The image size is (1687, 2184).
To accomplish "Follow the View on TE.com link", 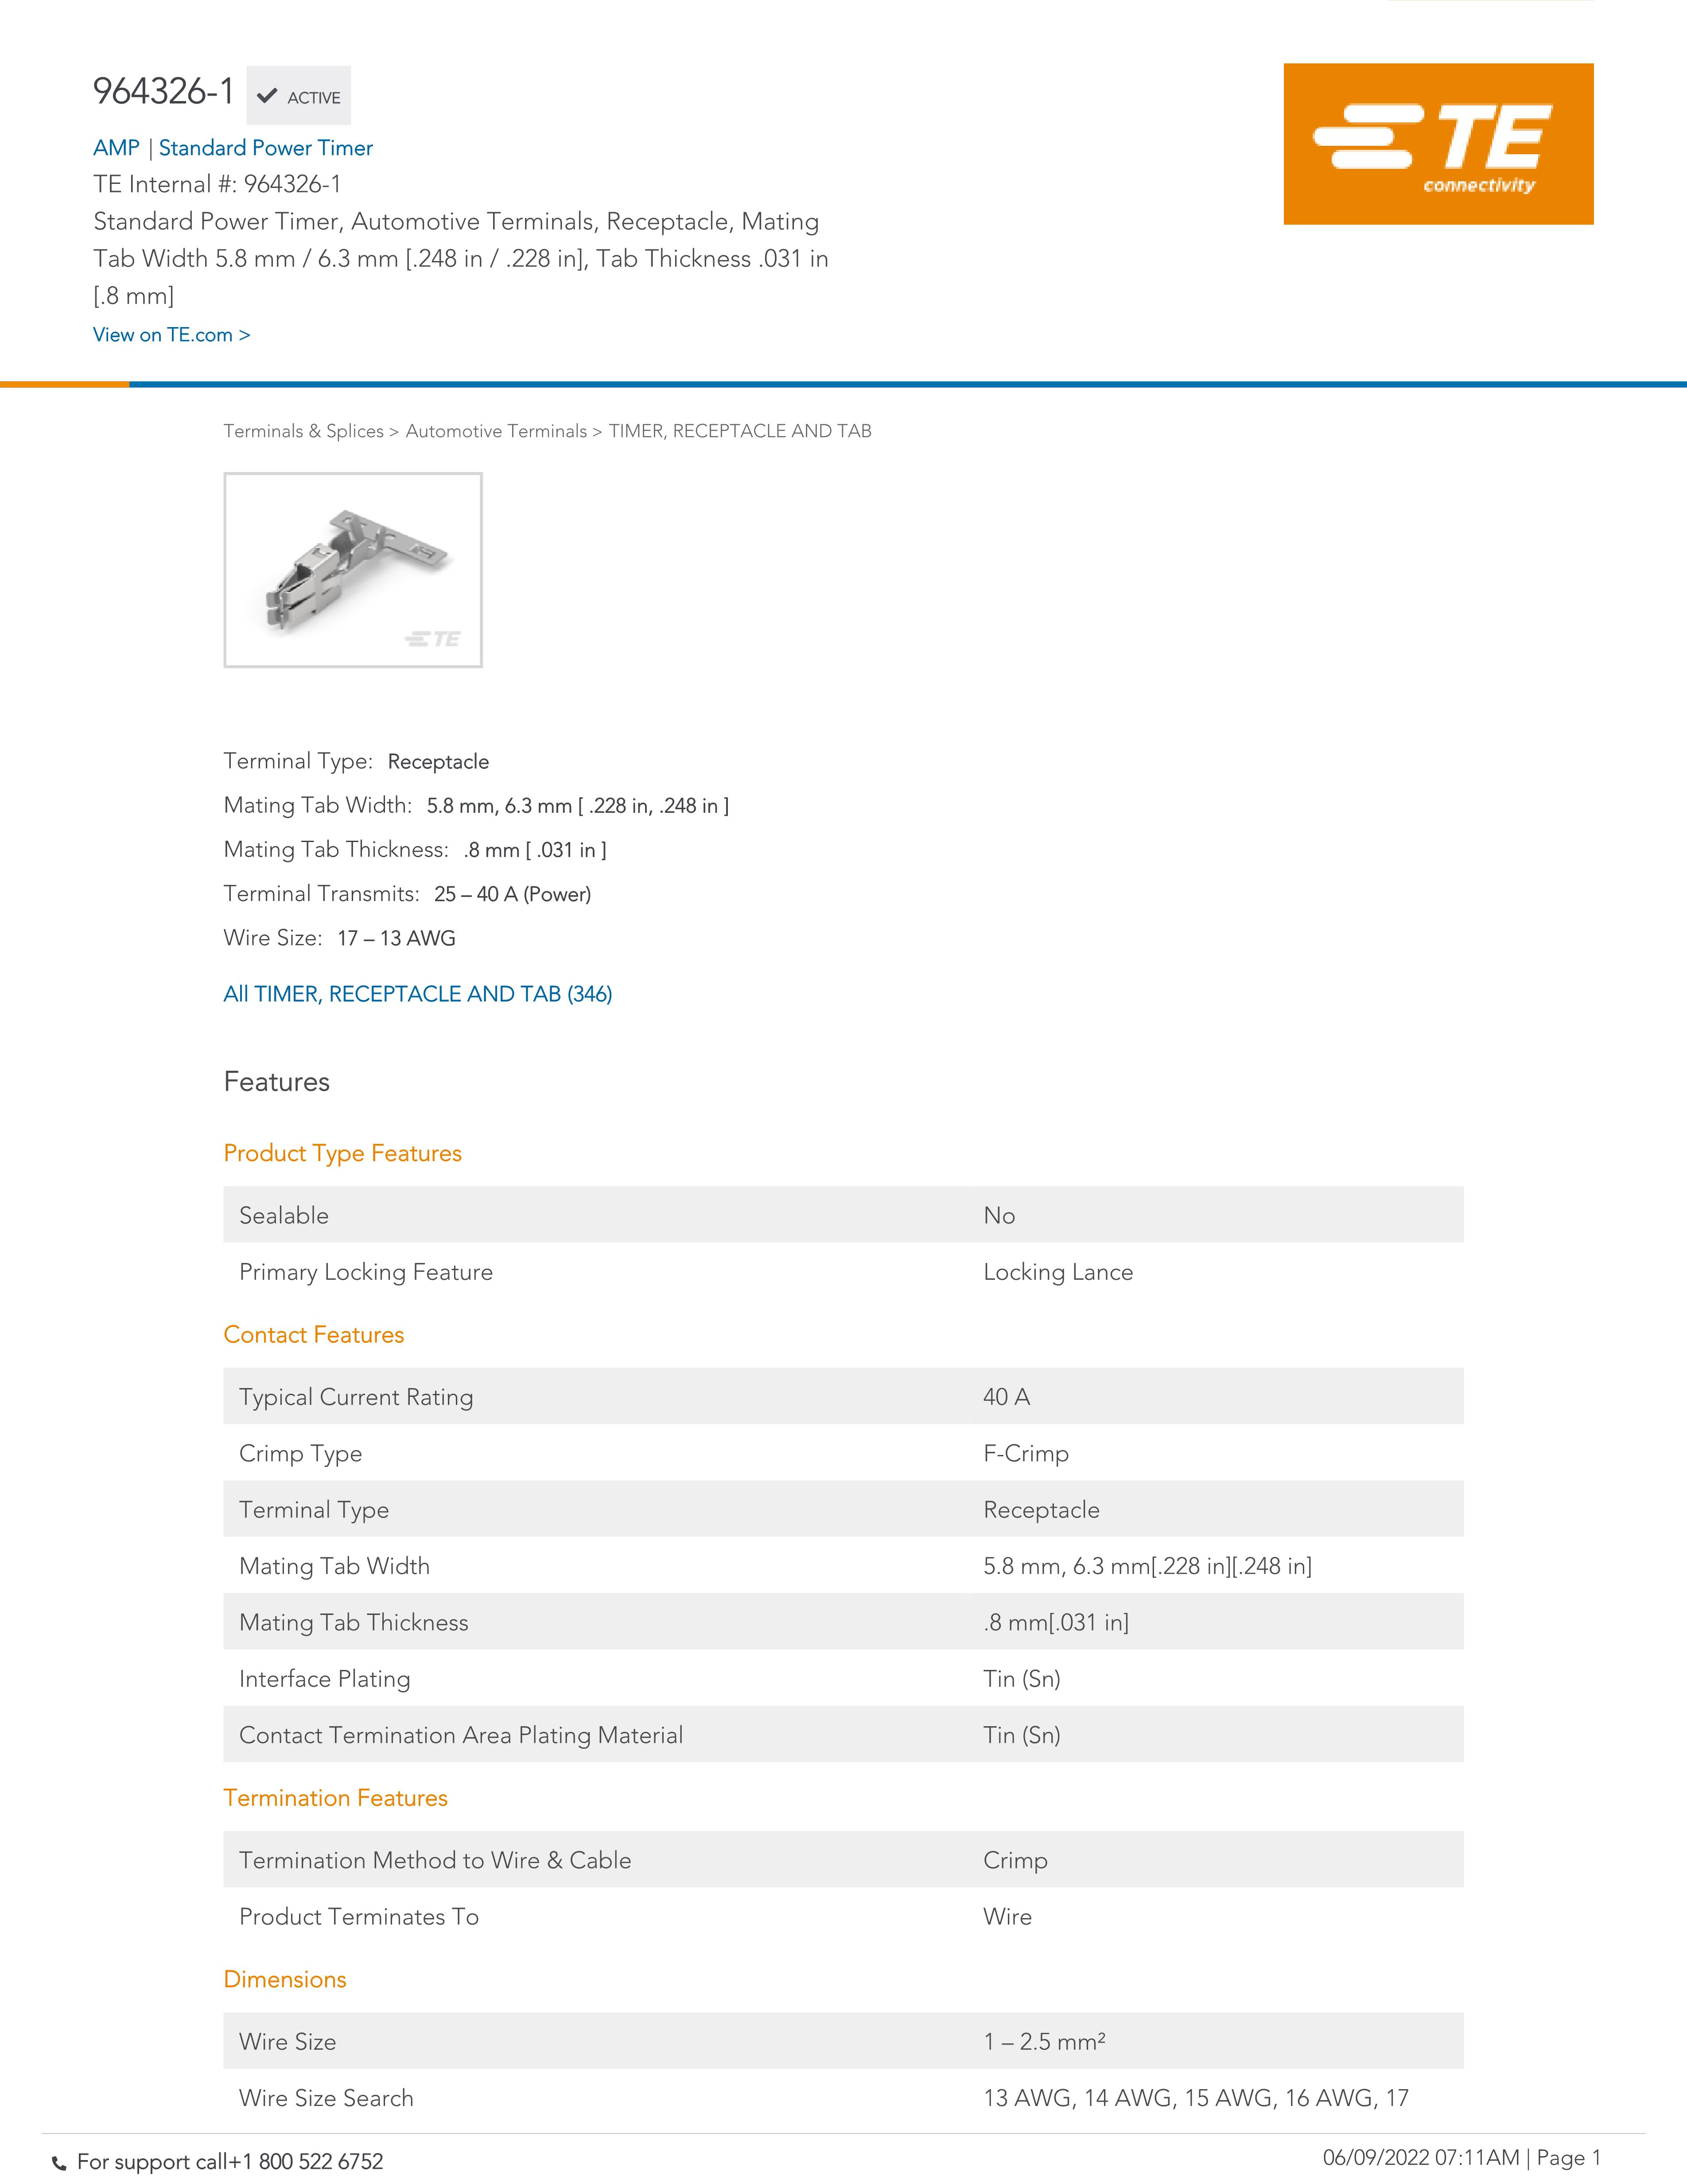I will [171, 335].
